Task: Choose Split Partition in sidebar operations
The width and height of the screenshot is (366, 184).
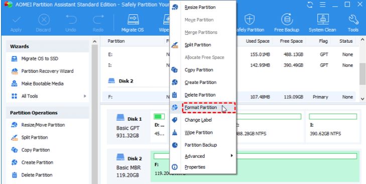Action: (x=30, y=137)
